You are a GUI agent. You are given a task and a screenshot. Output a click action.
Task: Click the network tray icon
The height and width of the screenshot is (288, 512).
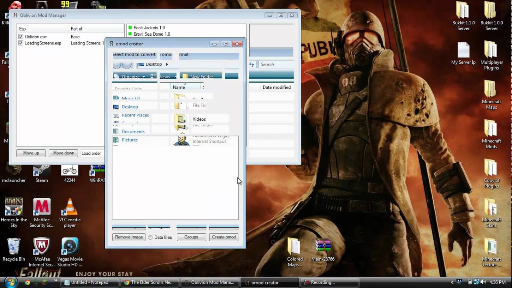coord(477,282)
